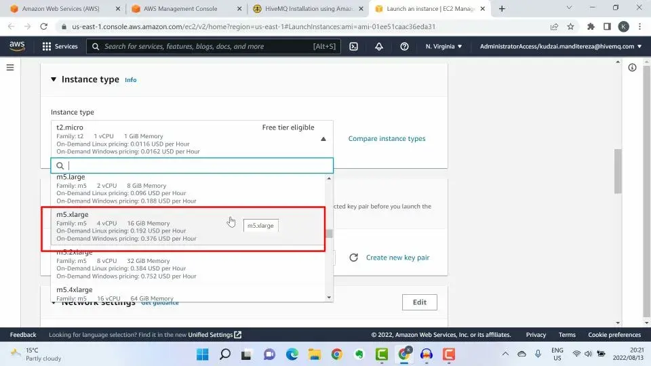This screenshot has width=651, height=366.
Task: Open the browser extensions puzzle icon
Action: click(591, 26)
